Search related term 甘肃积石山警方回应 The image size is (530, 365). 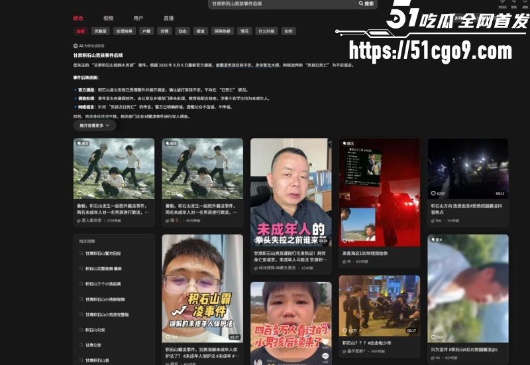click(103, 254)
